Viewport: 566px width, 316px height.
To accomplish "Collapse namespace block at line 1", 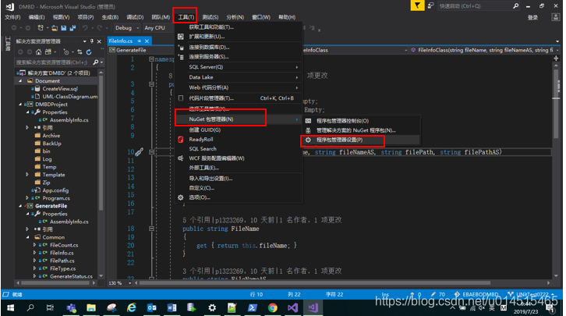I will [x=151, y=59].
